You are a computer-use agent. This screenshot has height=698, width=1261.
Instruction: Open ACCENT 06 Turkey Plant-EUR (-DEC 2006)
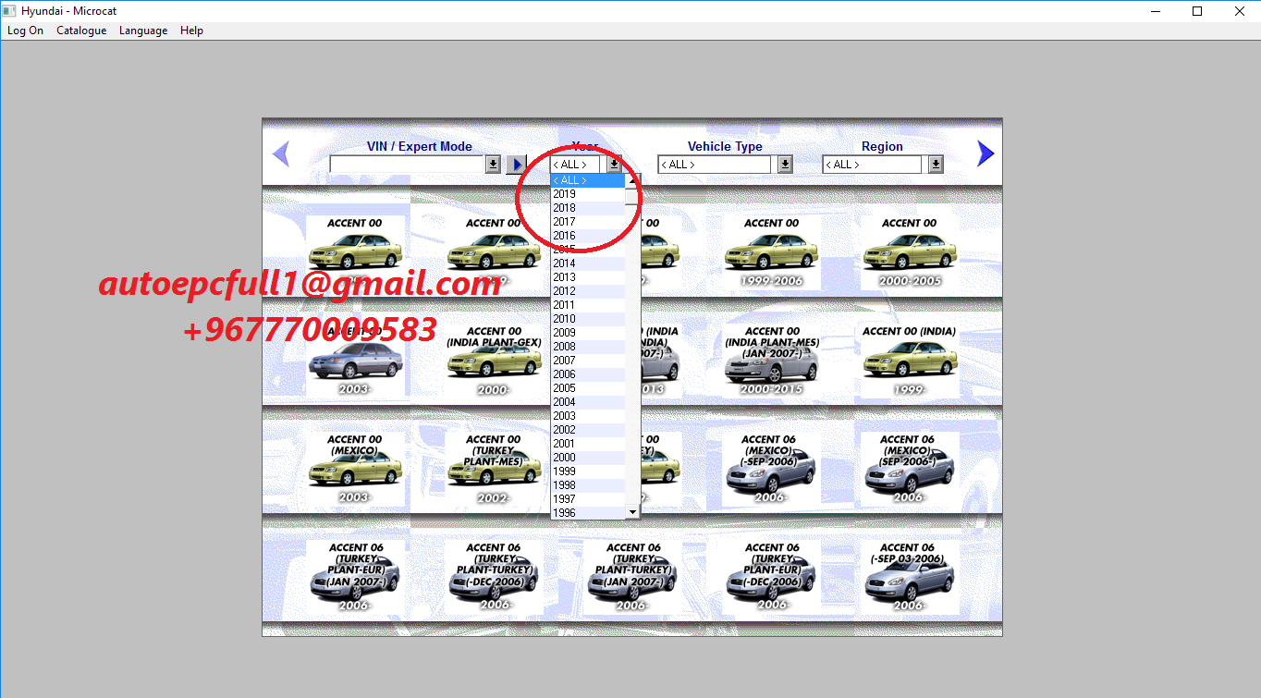coord(771,577)
